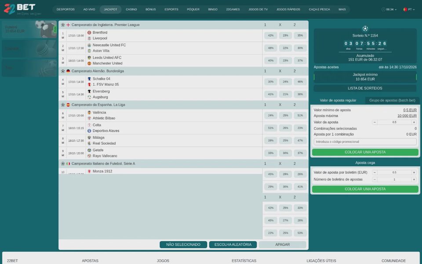Viewport: 422px width, 264px height.
Task: Increase Número de boletins de apostas
Action: click(414, 180)
